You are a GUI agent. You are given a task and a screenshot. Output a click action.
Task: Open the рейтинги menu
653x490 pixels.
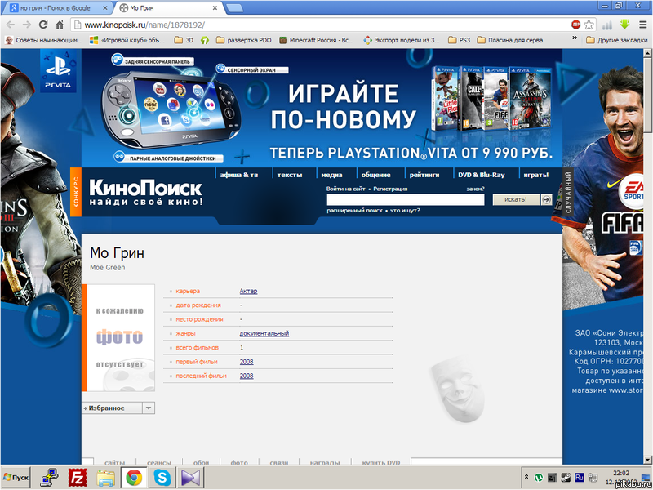point(424,175)
